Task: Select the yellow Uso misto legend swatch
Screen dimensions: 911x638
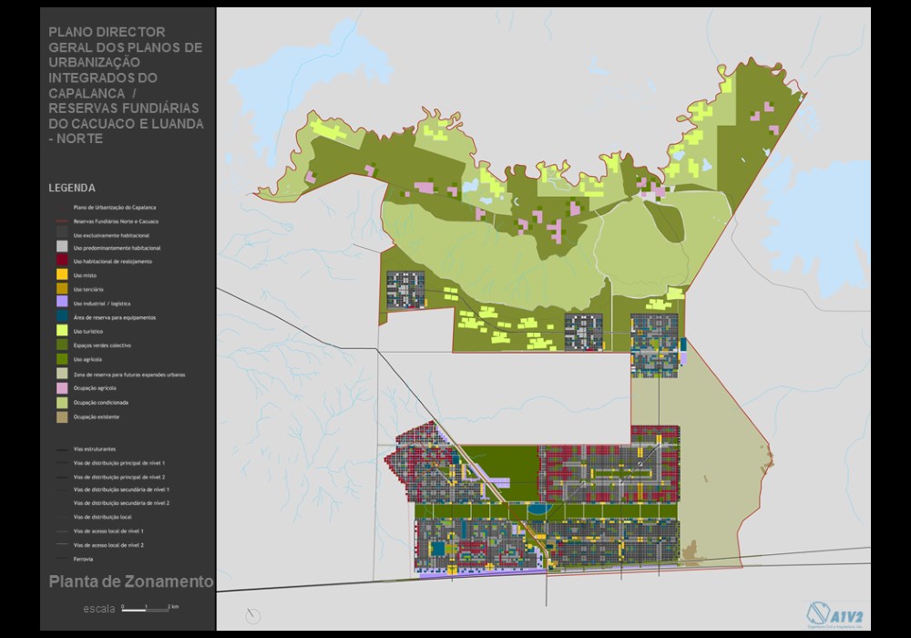Action: tap(62, 274)
